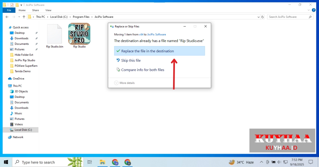Go forward using the Forward arrow
The height and width of the screenshot is (167, 319).
click(x=14, y=17)
